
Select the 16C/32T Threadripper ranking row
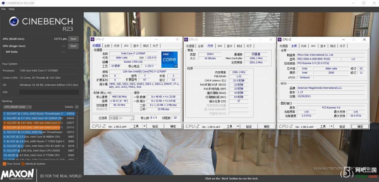coord(39,132)
